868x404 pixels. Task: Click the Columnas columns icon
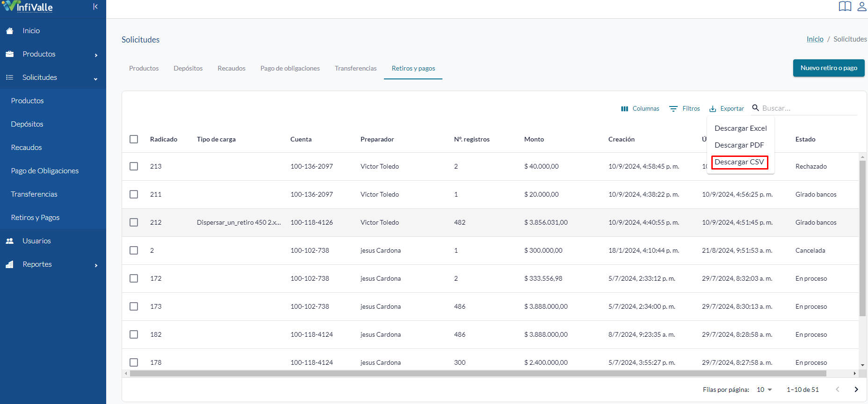(x=624, y=109)
